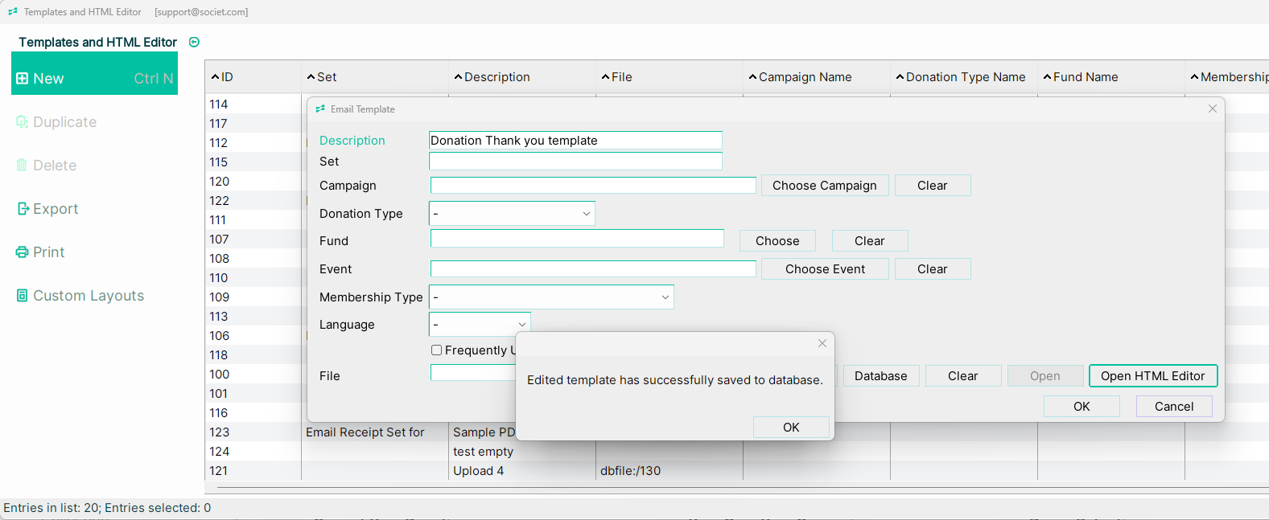
Task: Click OK in the Email Template dialog
Action: pyautogui.click(x=1082, y=407)
